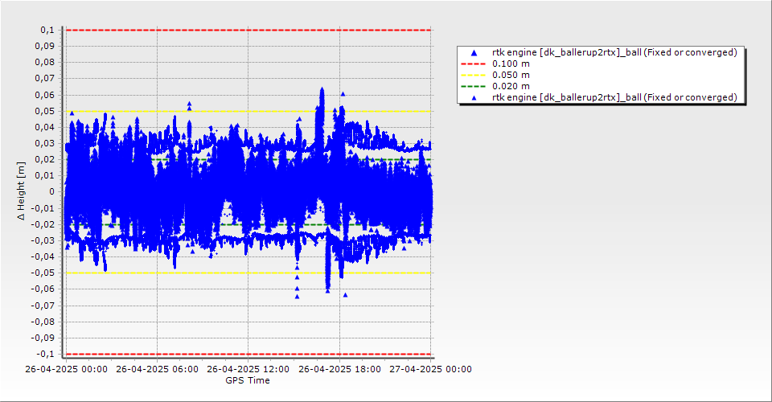
Task: Click the -0,09 y-axis tick label
Action: coord(43,338)
